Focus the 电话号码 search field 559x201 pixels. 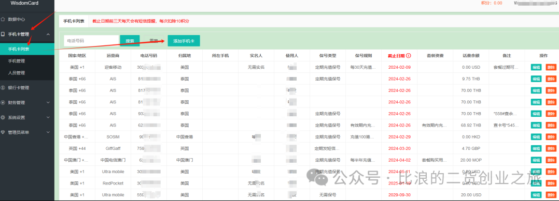tap(91, 41)
